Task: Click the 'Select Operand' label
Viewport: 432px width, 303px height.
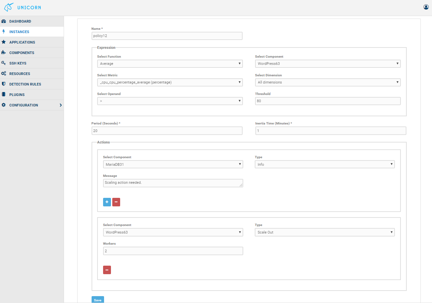Action: pos(109,94)
